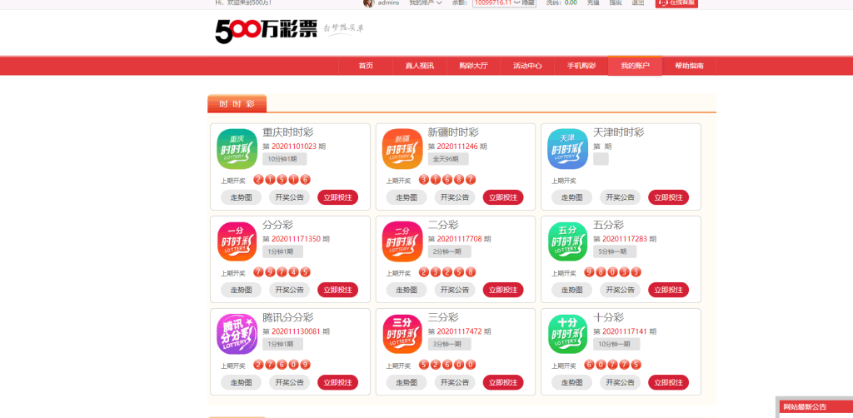The image size is (853, 418).
Task: Go to 购彩大厅 in navigation bar
Action: (x=473, y=66)
